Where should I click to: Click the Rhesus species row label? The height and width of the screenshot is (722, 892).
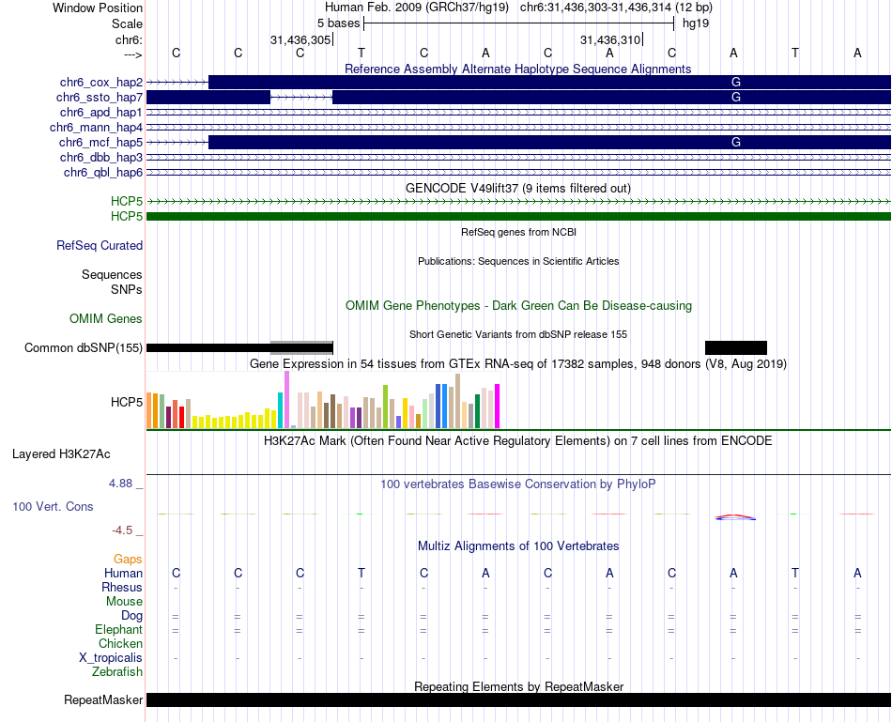coord(122,587)
